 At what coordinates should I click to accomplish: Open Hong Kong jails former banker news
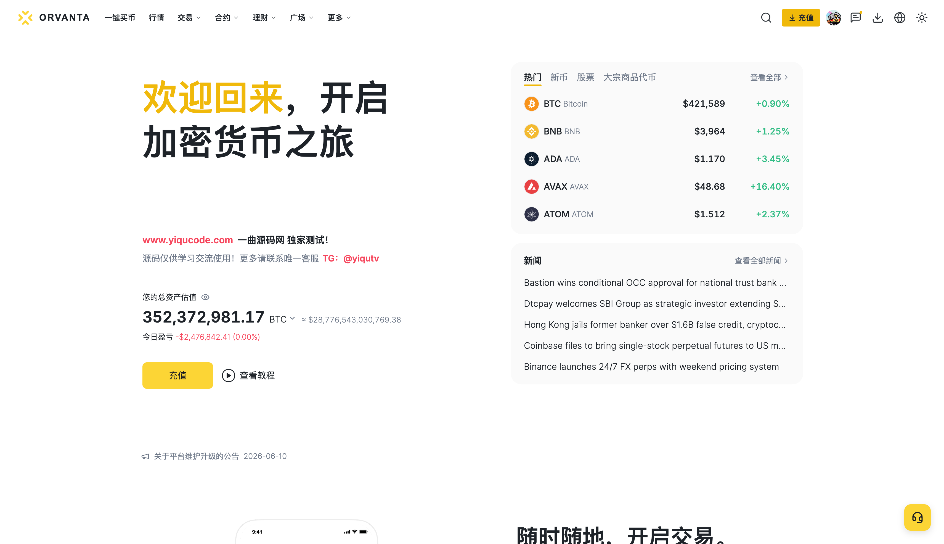(655, 325)
